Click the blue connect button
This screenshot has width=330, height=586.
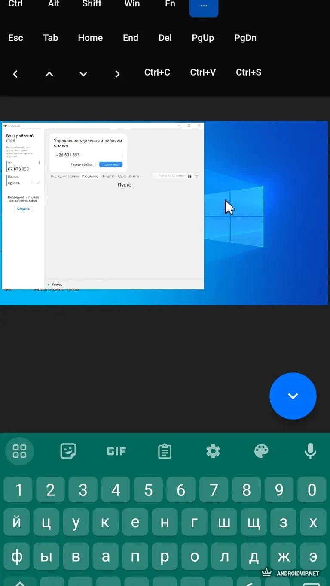pos(110,165)
